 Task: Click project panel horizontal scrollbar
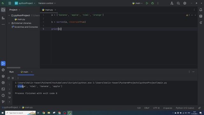pyautogui.click(x=13, y=68)
